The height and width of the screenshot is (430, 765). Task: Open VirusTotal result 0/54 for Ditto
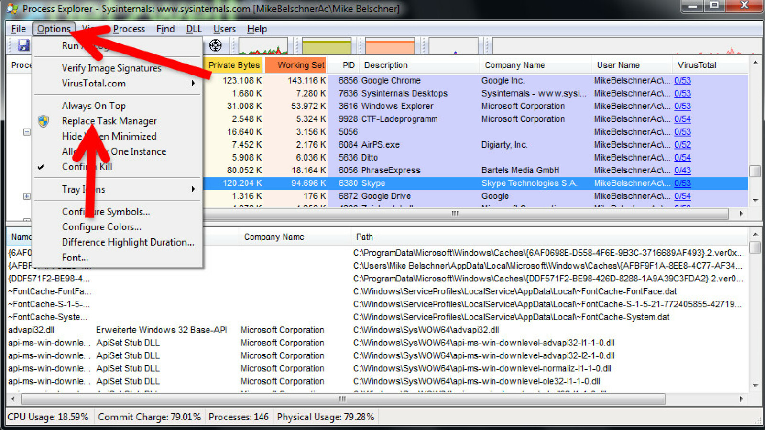pos(683,157)
